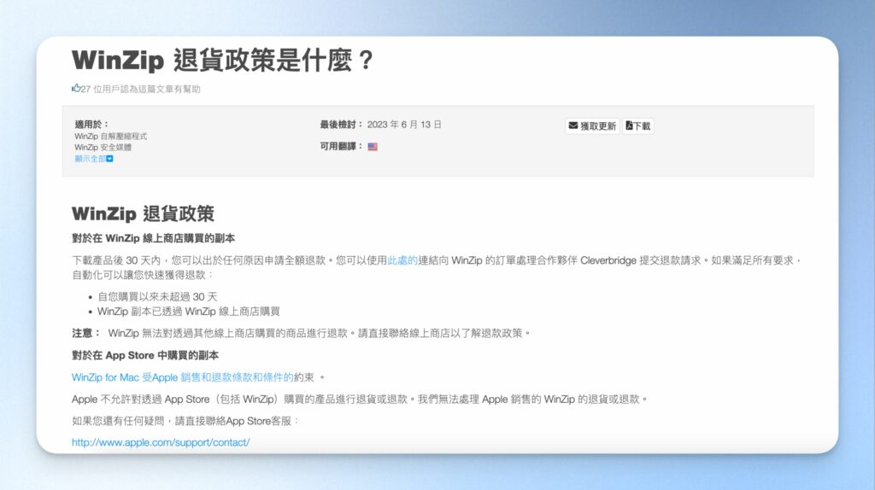
Task: Expand the 顯示全部 product list
Action: pyautogui.click(x=94, y=159)
